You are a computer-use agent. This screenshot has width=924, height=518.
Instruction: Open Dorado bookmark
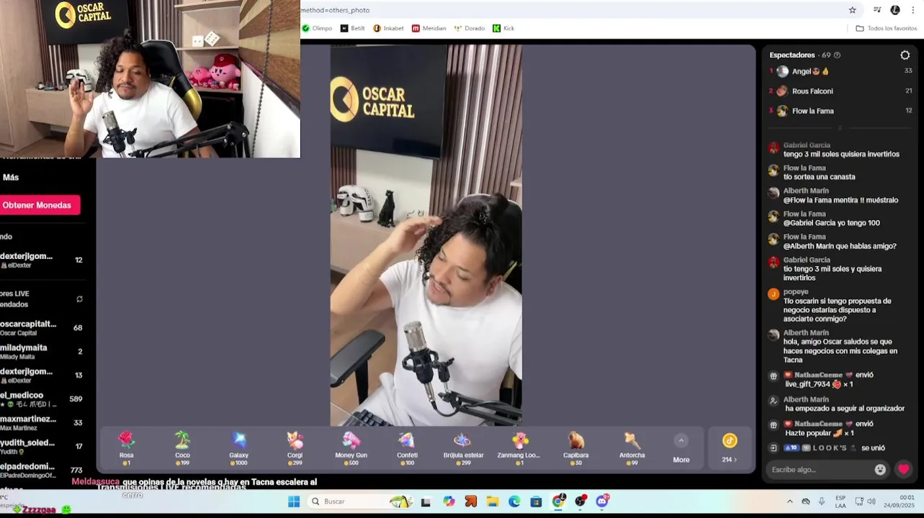[x=470, y=28]
